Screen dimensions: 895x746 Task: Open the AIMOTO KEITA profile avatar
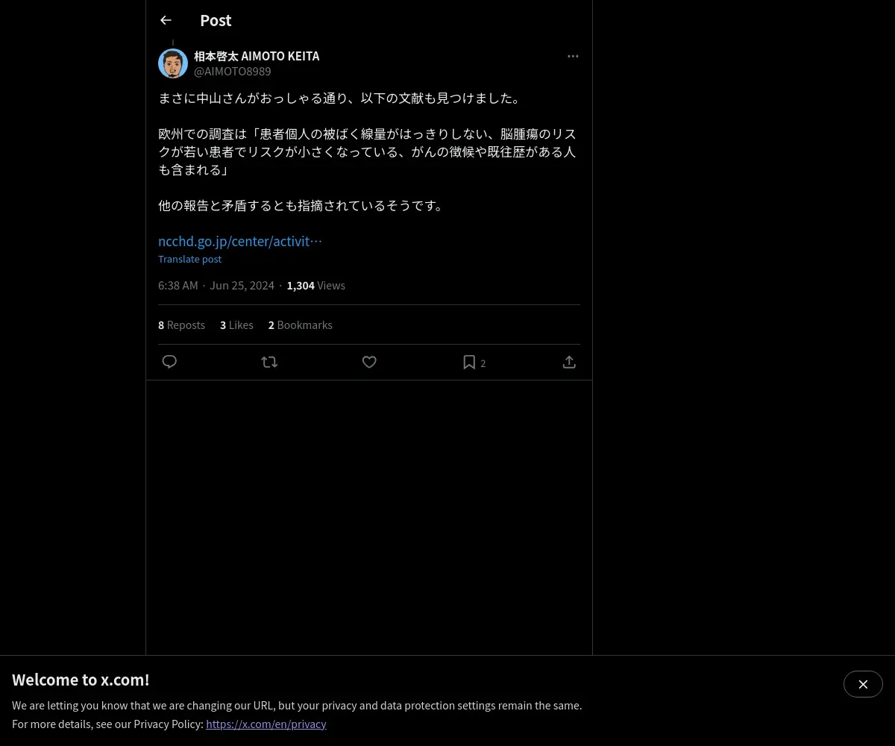pos(173,63)
